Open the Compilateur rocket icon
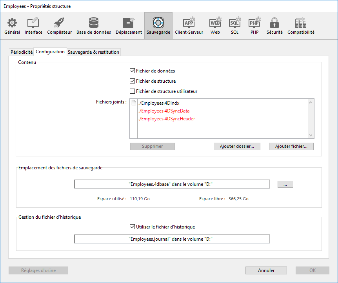The height and width of the screenshot is (283, 338). [x=59, y=26]
